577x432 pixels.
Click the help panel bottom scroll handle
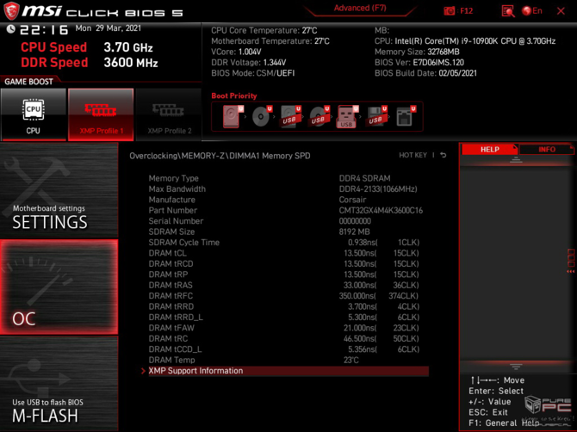(516, 367)
